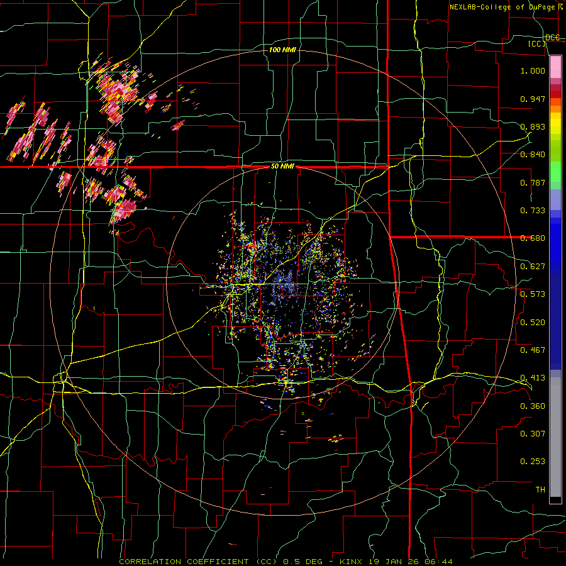Click the (CC) unit label above color bar
The width and height of the screenshot is (566, 566).
pyautogui.click(x=537, y=43)
